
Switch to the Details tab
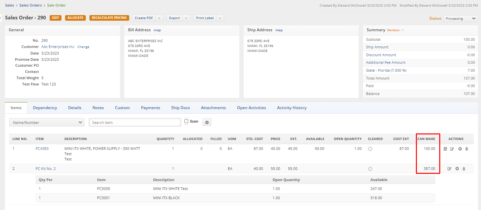coord(75,108)
